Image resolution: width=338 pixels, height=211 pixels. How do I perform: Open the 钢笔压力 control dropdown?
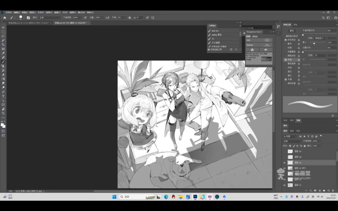[x=320, y=38]
